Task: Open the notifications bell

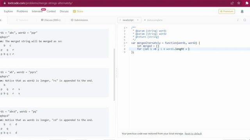Action: tap(242, 11)
